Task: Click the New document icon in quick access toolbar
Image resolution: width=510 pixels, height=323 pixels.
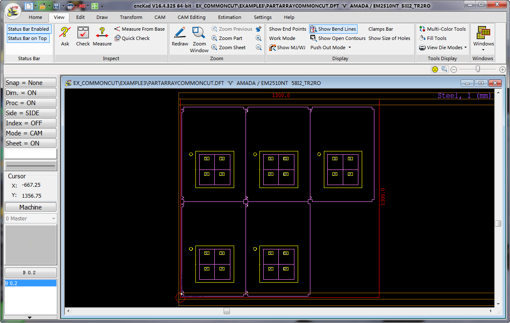Action: [x=28, y=6]
